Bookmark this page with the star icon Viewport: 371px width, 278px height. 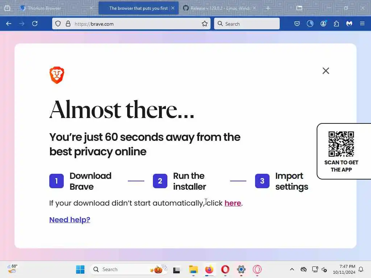[205, 24]
